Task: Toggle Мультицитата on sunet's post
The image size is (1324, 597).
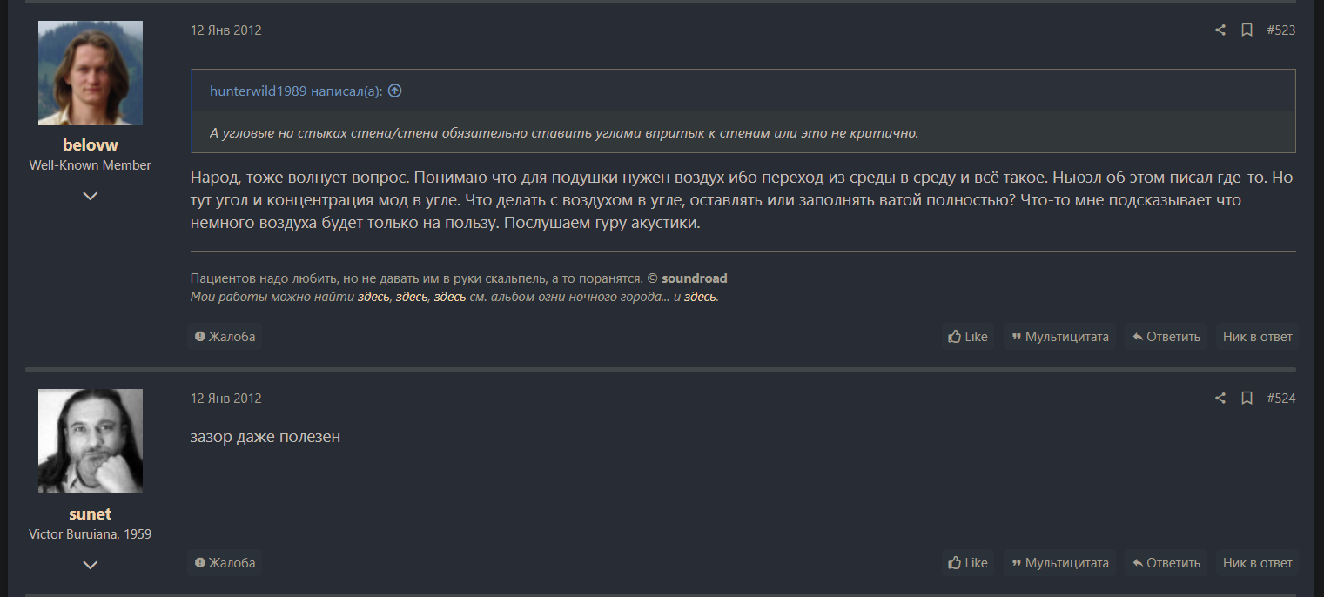Action: (x=1059, y=563)
